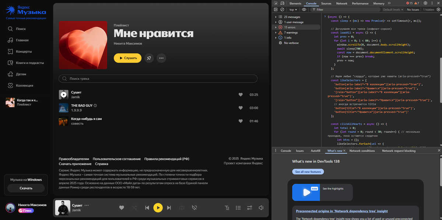Toggle the console sidebar
Screen dimensions: 442x220
[276, 10]
